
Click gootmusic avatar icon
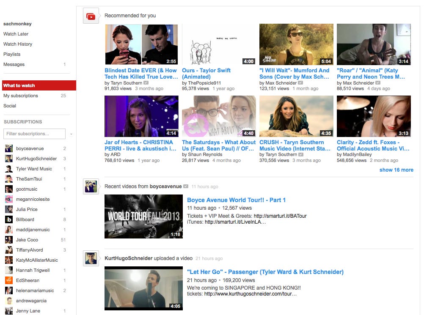(9, 189)
